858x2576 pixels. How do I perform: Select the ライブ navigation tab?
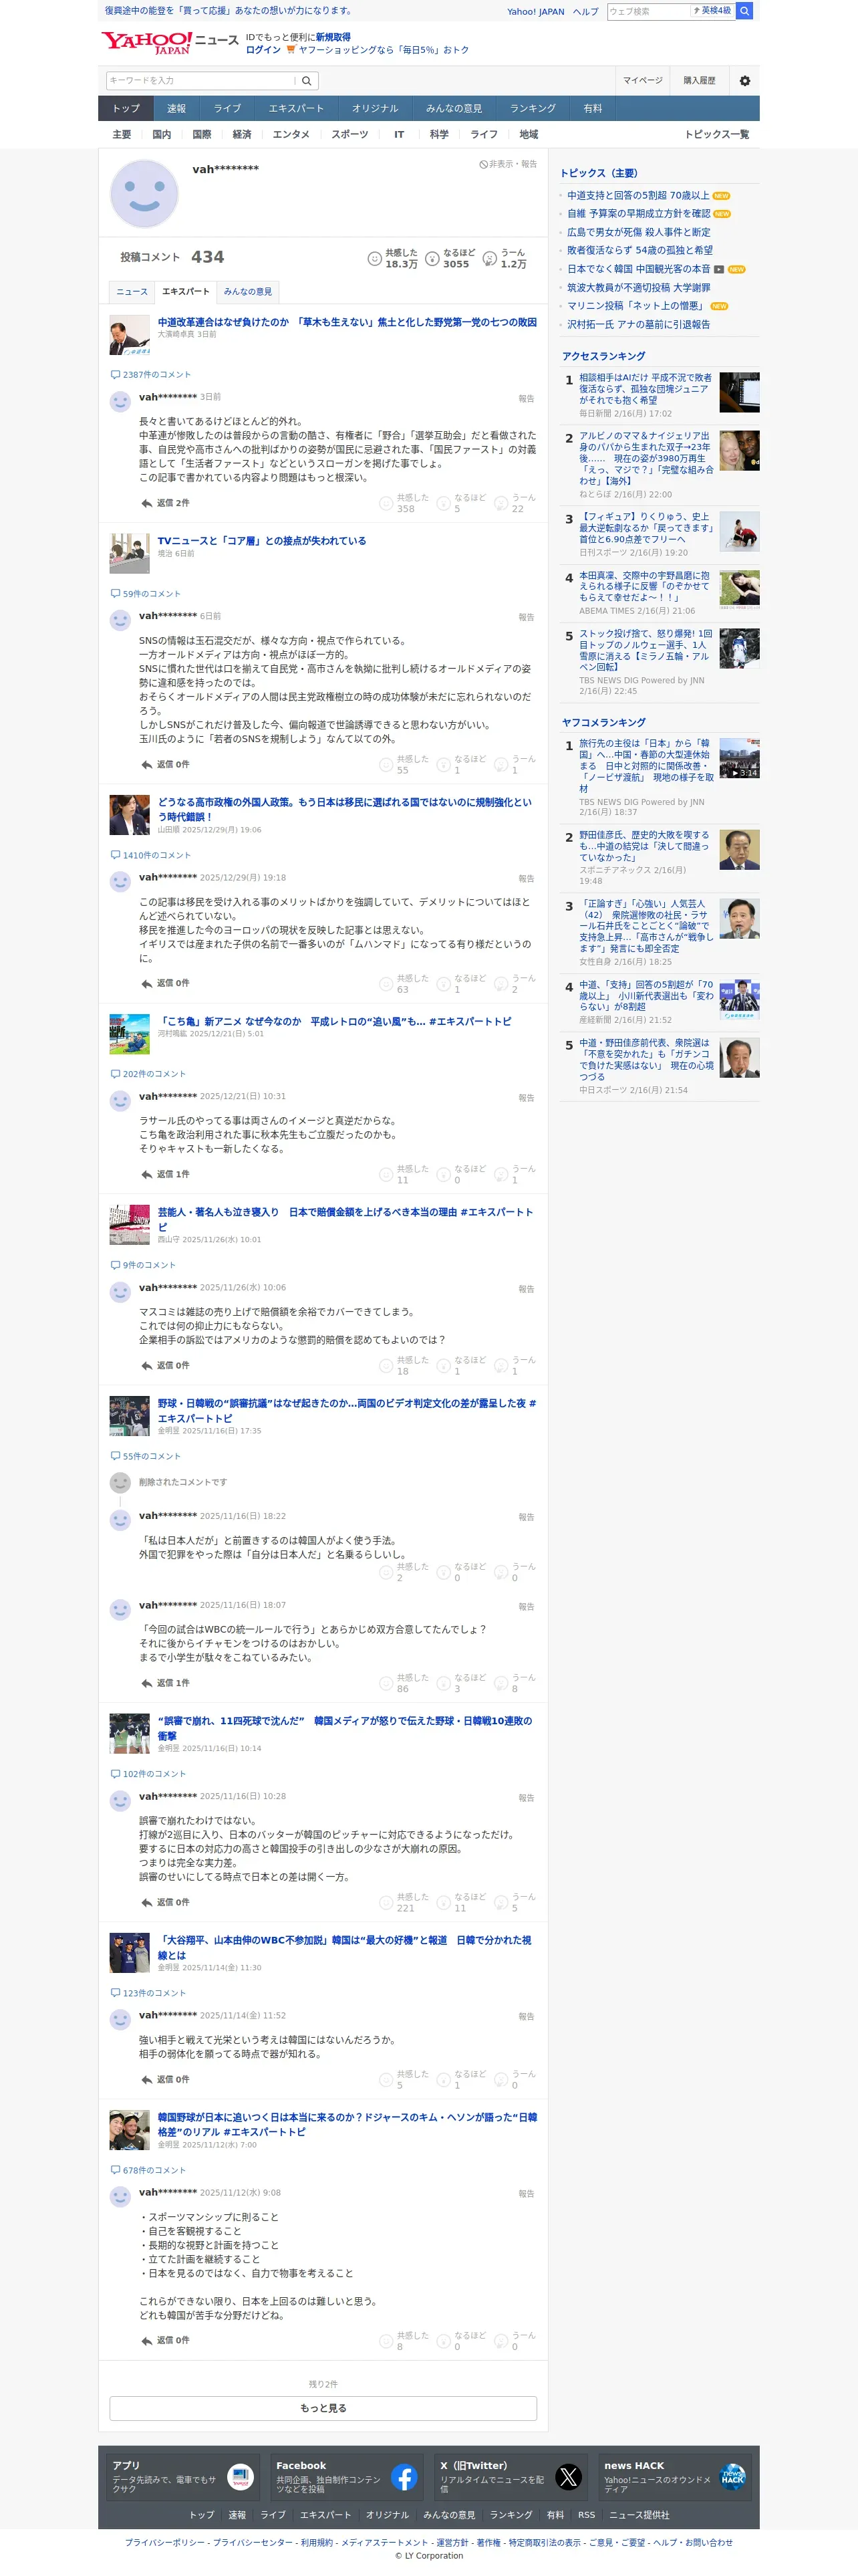[x=227, y=109]
